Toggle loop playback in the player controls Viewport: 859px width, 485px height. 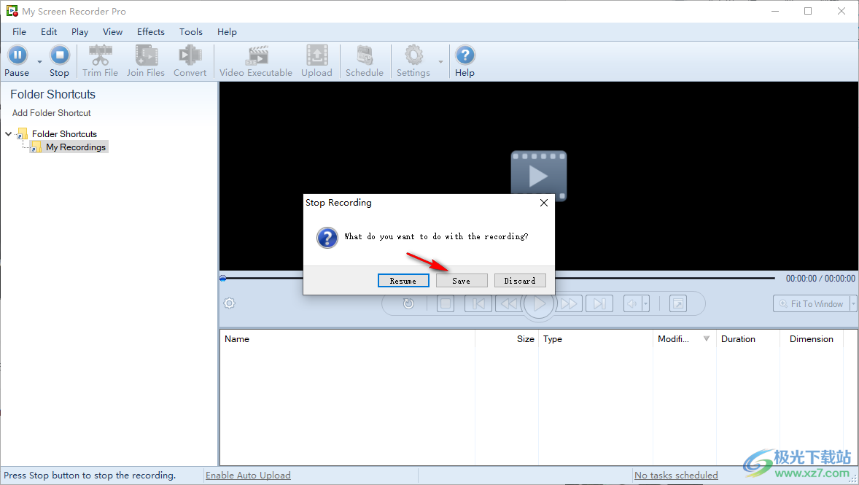click(x=408, y=303)
